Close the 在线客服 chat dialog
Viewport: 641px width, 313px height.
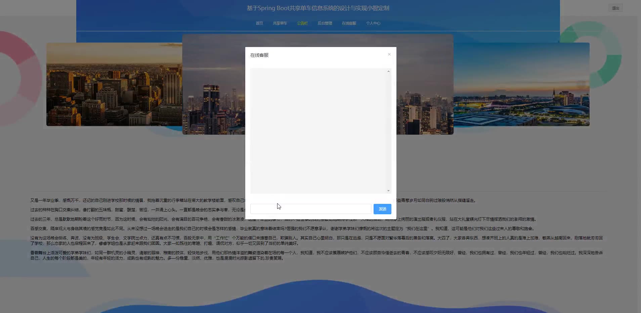tap(389, 54)
